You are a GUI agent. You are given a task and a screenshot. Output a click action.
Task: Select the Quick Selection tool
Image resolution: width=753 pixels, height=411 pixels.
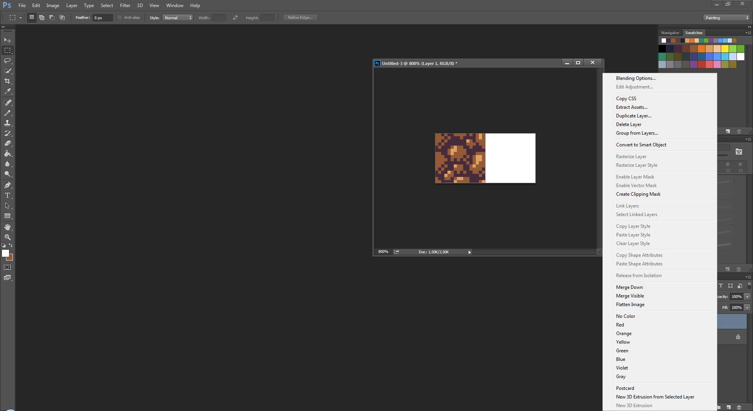pyautogui.click(x=7, y=71)
